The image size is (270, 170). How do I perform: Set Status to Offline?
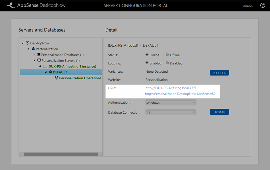coord(167,55)
